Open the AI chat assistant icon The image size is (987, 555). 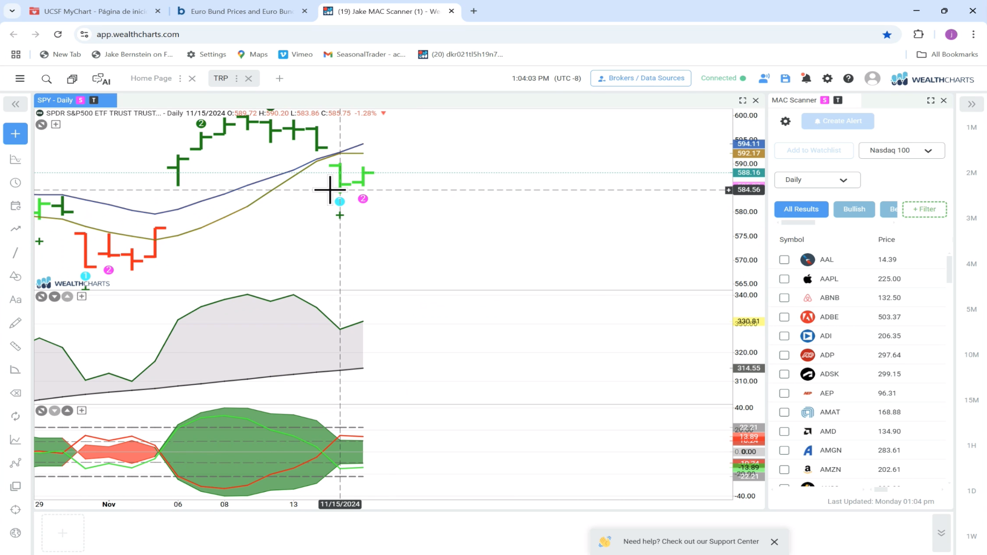pos(101,79)
